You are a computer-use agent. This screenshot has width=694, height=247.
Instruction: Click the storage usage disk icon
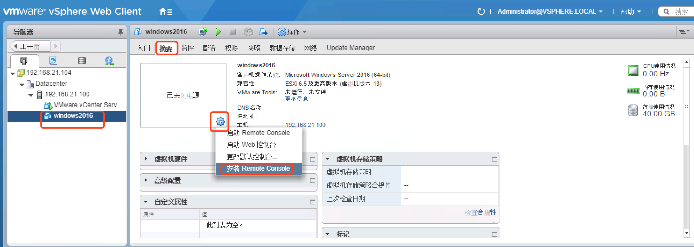(x=633, y=110)
